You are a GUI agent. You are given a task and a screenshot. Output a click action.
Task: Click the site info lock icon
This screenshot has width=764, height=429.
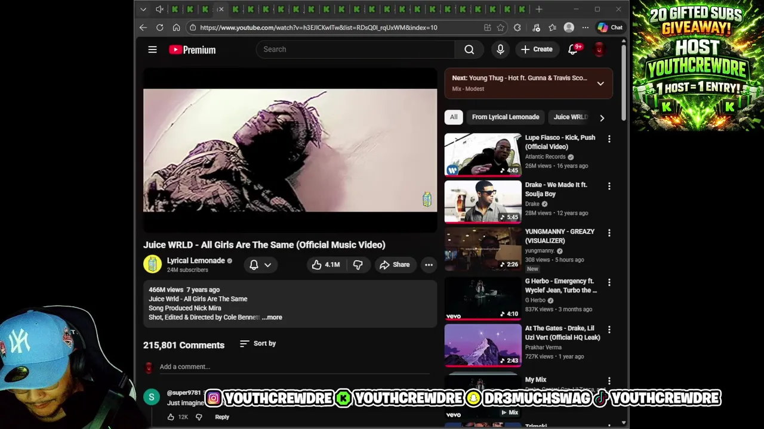point(192,27)
